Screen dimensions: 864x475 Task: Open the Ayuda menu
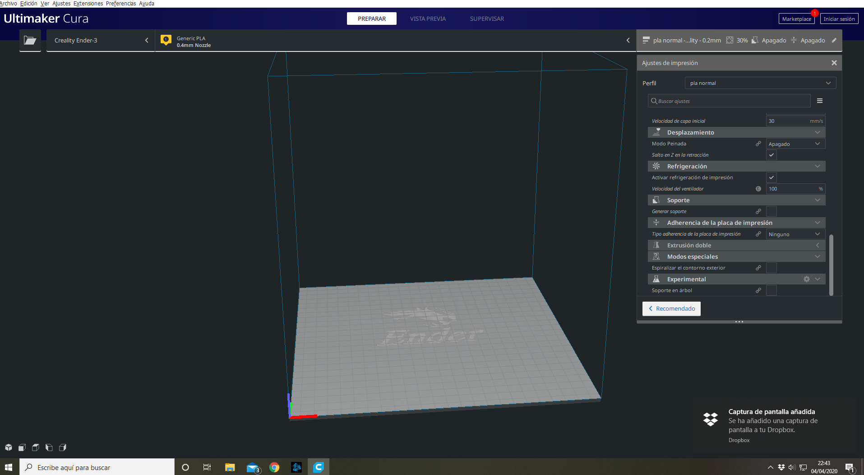point(147,4)
